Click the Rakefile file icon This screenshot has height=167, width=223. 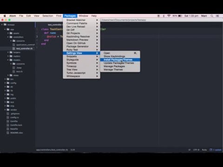[8, 129]
